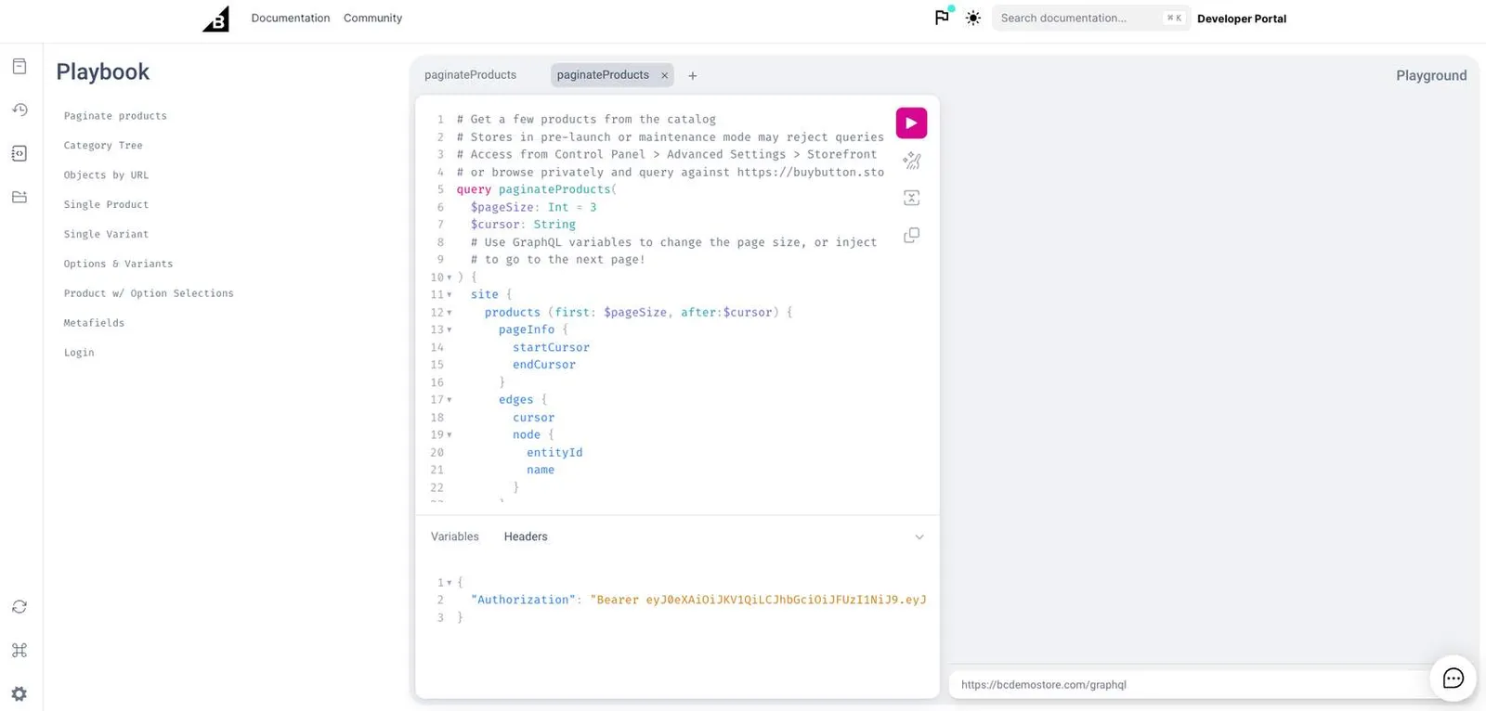Open the Single Product playbook

point(106,205)
